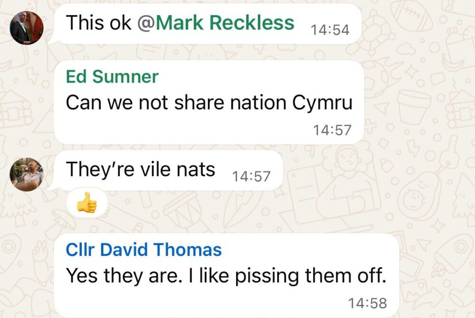Screen dimensions: 475x318
Task: Tap the 14:54 timestamp
Action: click(x=330, y=29)
